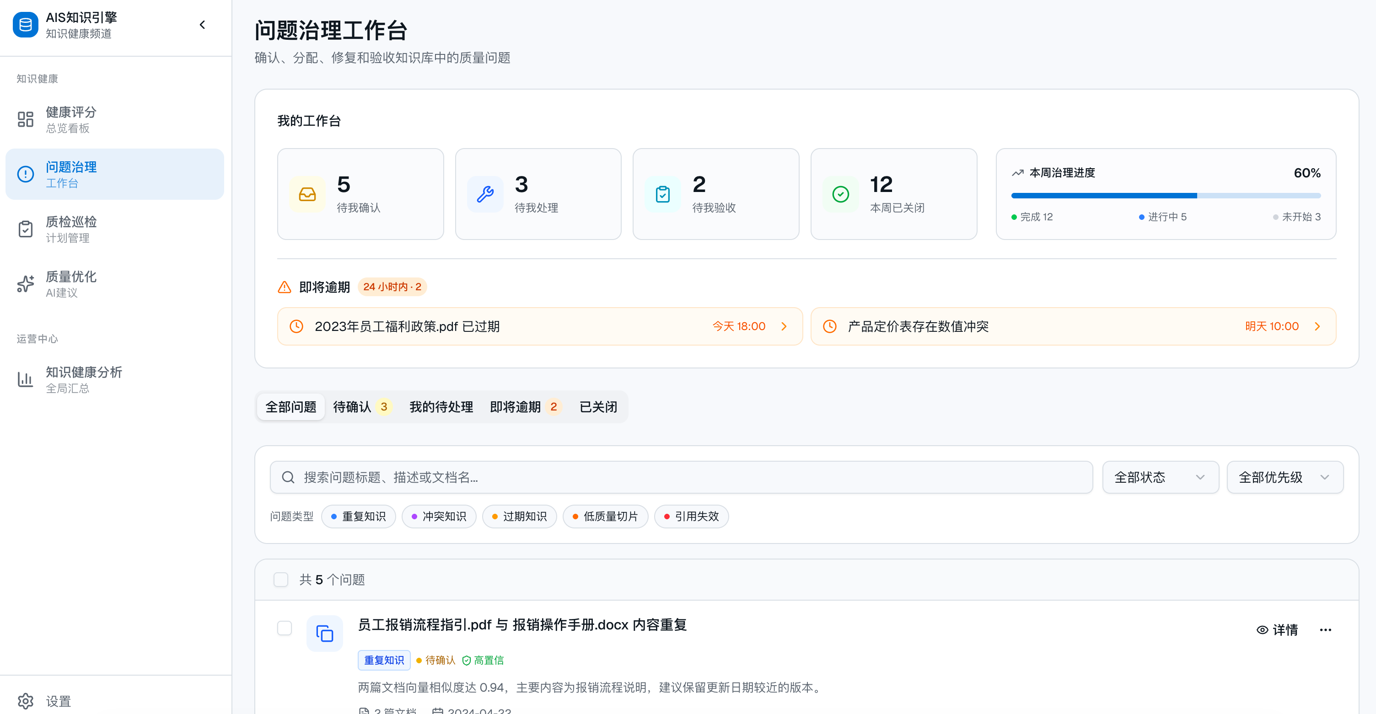This screenshot has width=1376, height=714.
Task: Go to 质量优化 AI建议 page
Action: point(115,284)
